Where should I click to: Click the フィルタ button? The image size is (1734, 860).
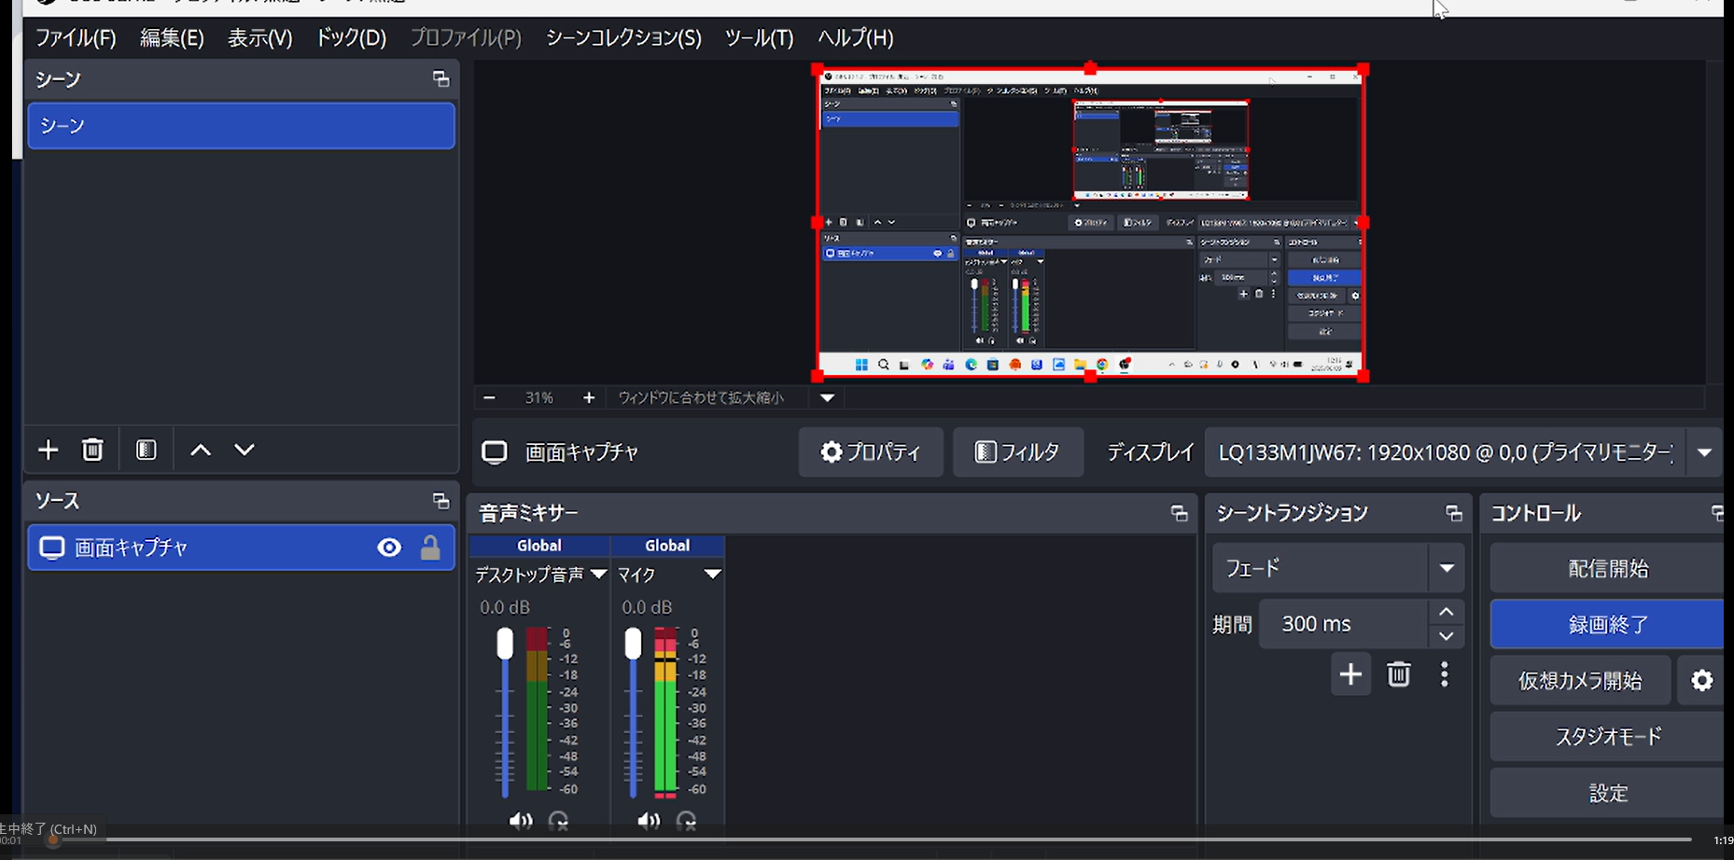click(x=1018, y=452)
